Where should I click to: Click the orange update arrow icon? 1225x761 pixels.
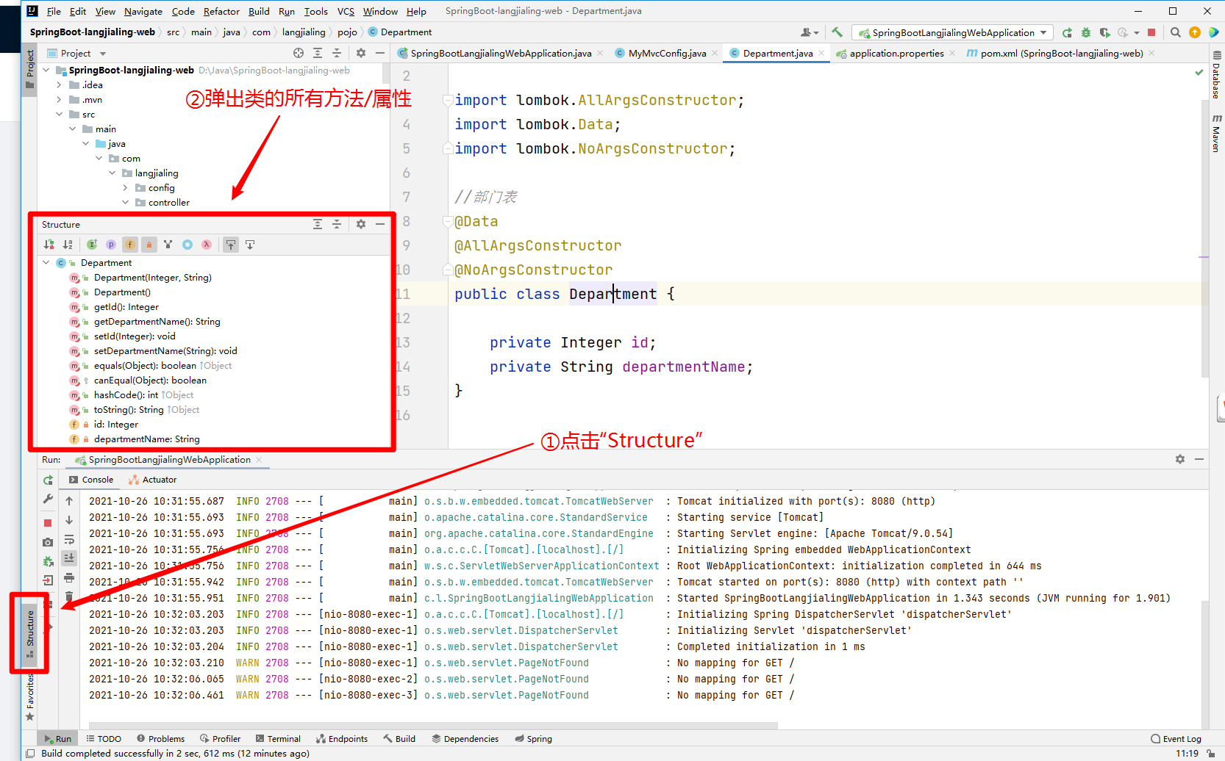tap(1195, 32)
